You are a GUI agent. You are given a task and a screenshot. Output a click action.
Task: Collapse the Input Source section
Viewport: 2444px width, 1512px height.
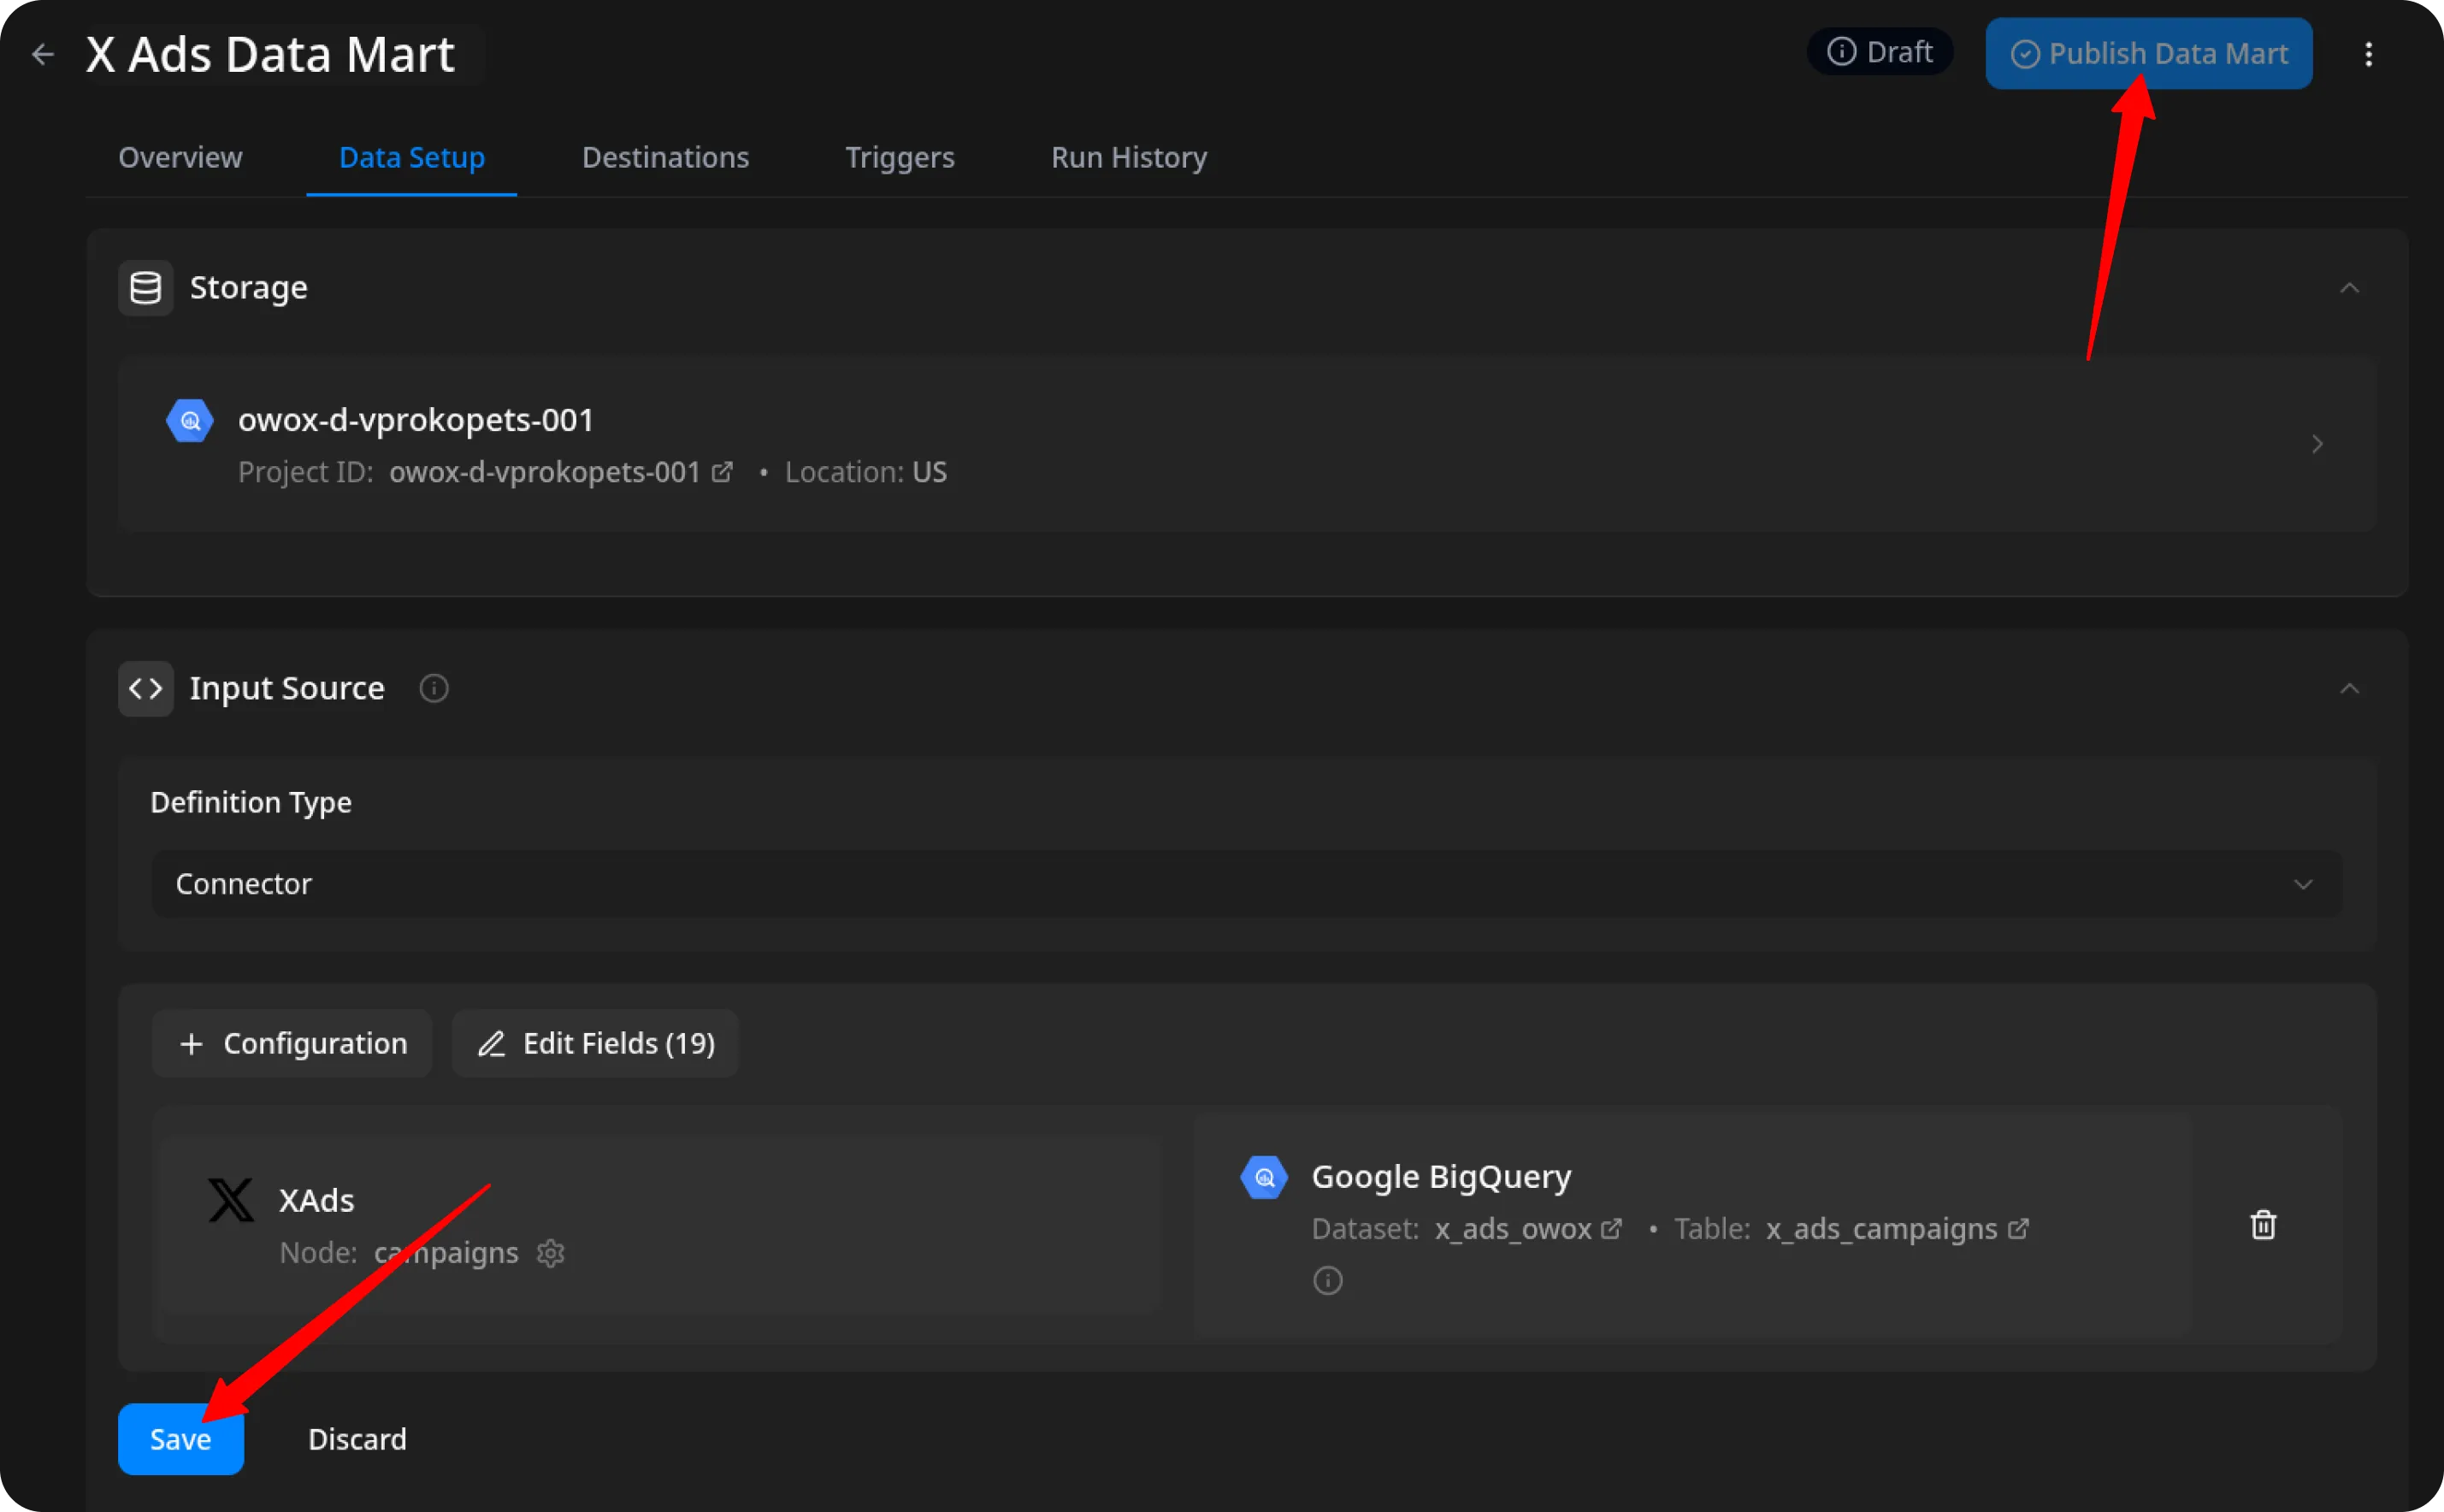pos(2349,688)
